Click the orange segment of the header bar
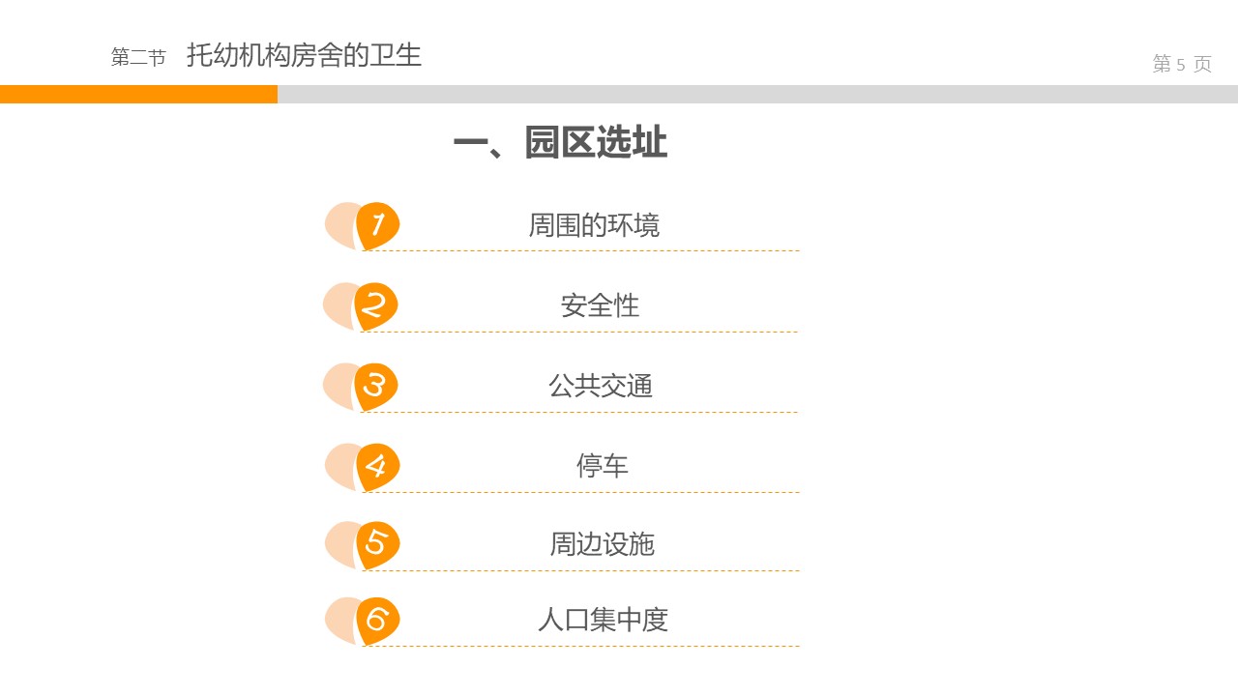The height and width of the screenshot is (696, 1238). point(138,94)
